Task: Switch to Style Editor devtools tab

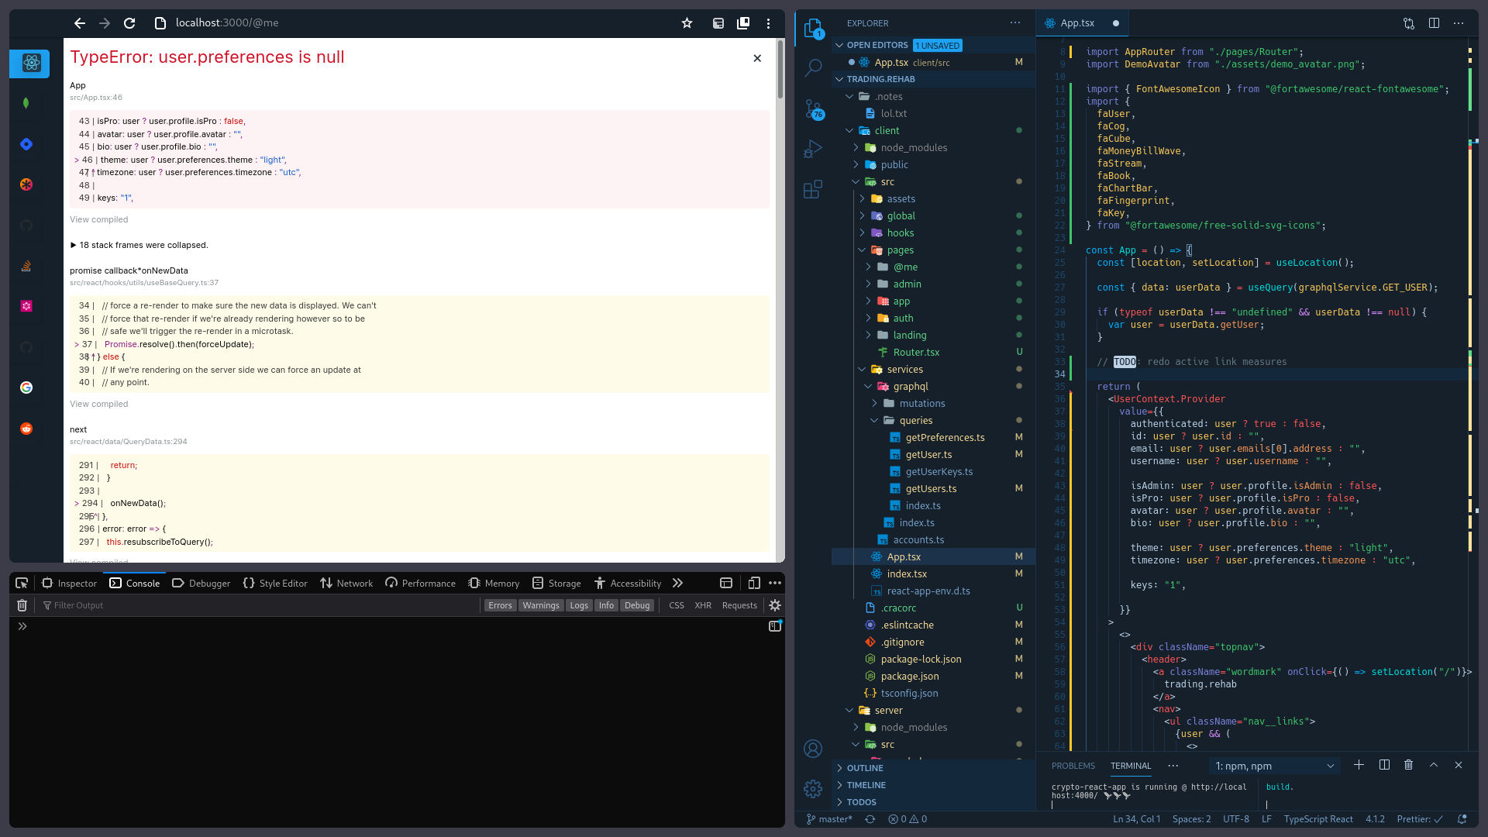Action: 275,583
